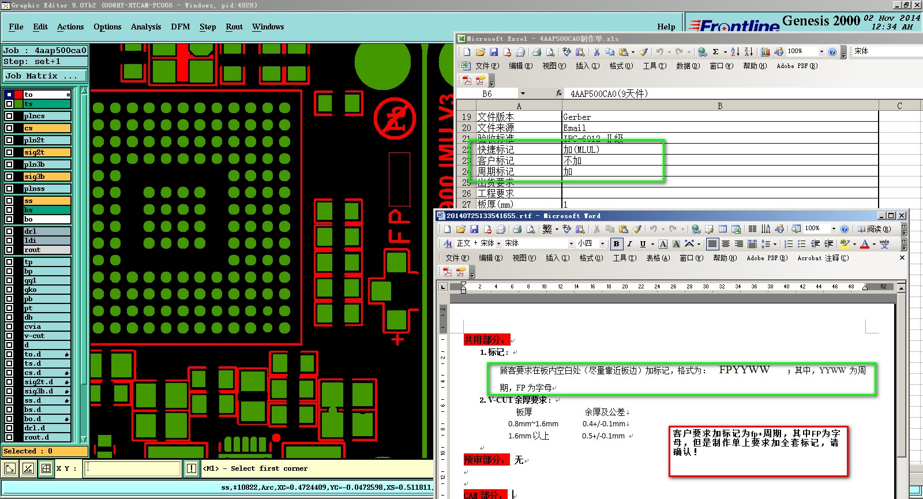Toggle display of layer pln2t
This screenshot has width=923, height=499.
[x=9, y=140]
